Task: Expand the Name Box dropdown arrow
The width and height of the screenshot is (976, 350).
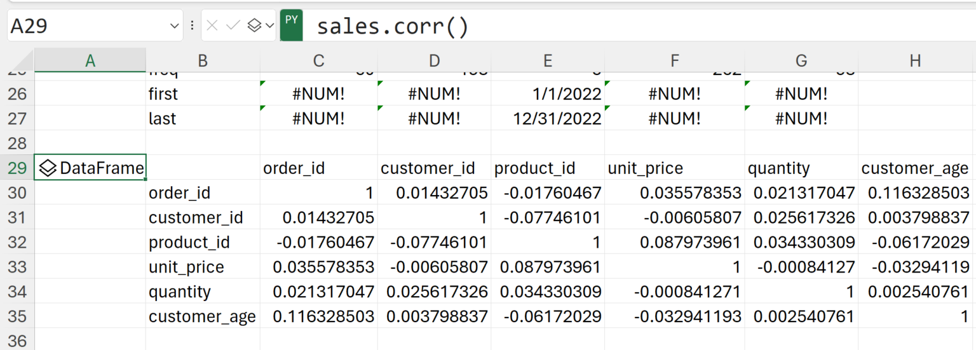Action: 175,26
